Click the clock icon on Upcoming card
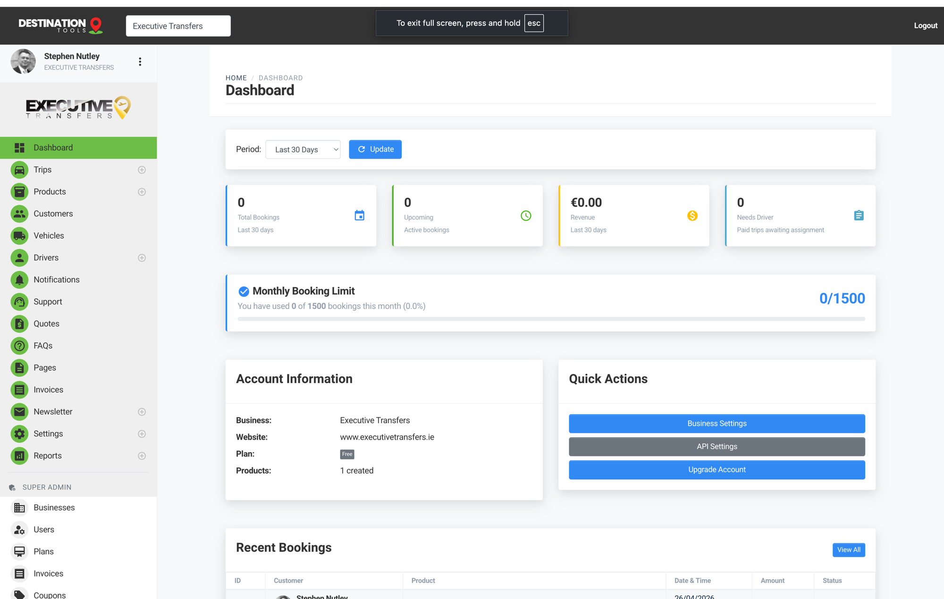 pyautogui.click(x=526, y=216)
